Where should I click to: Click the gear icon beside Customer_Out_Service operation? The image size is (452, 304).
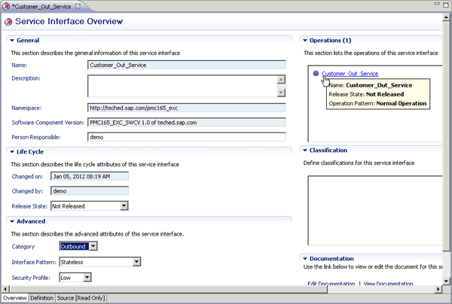pos(316,74)
